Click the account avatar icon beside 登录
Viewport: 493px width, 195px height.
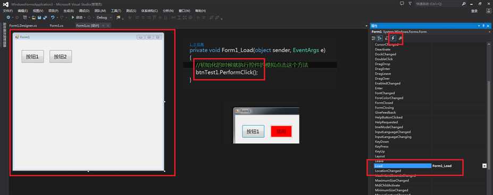coord(488,11)
